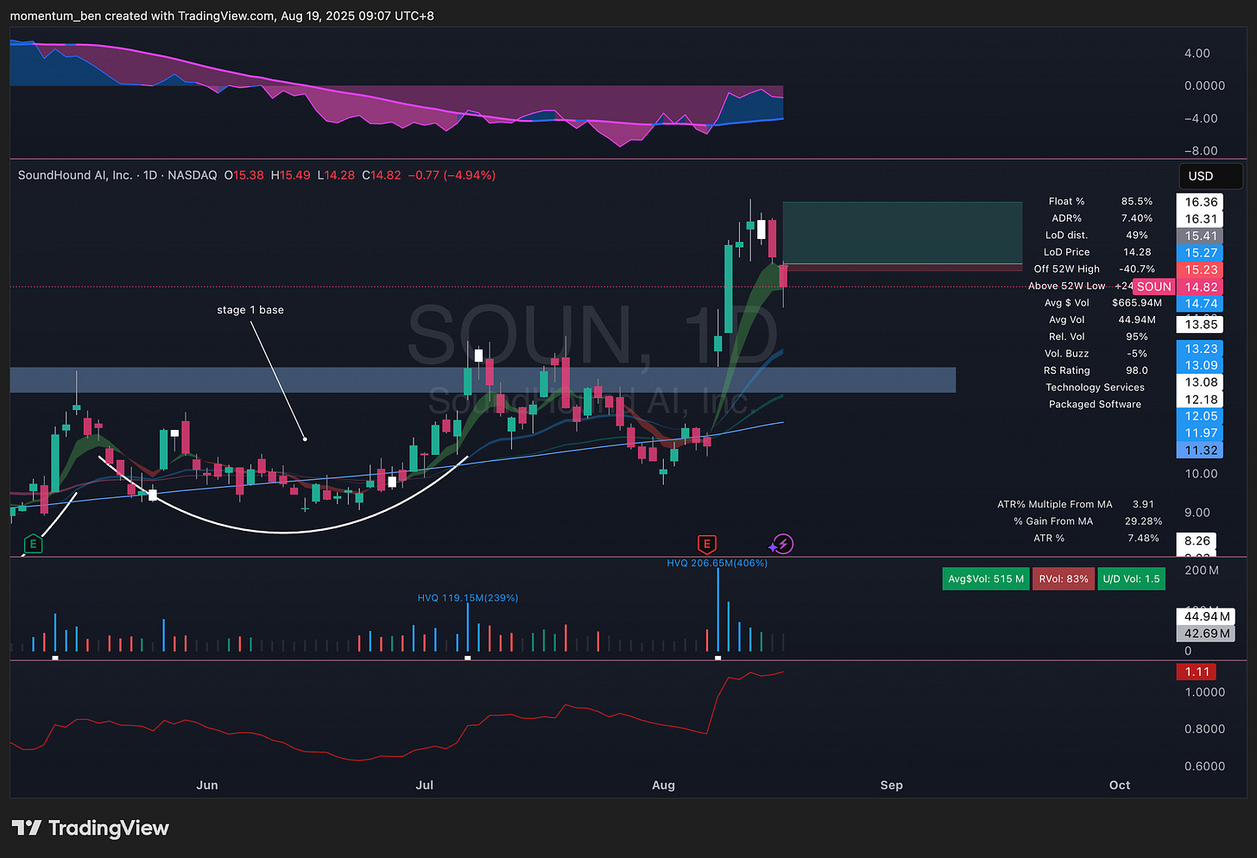Click the U/D Vol: 1.5 green badge
Screen dimensions: 1257x858
[1131, 579]
